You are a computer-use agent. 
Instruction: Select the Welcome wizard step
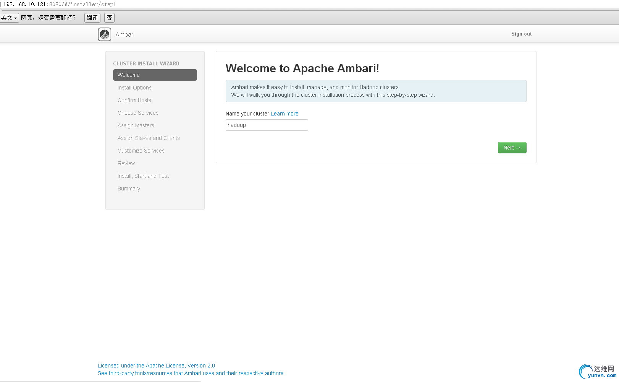coord(155,75)
